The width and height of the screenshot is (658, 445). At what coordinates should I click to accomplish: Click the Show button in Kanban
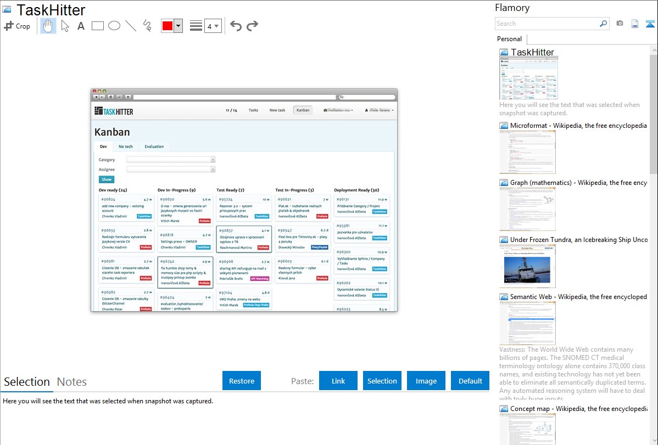click(x=107, y=179)
